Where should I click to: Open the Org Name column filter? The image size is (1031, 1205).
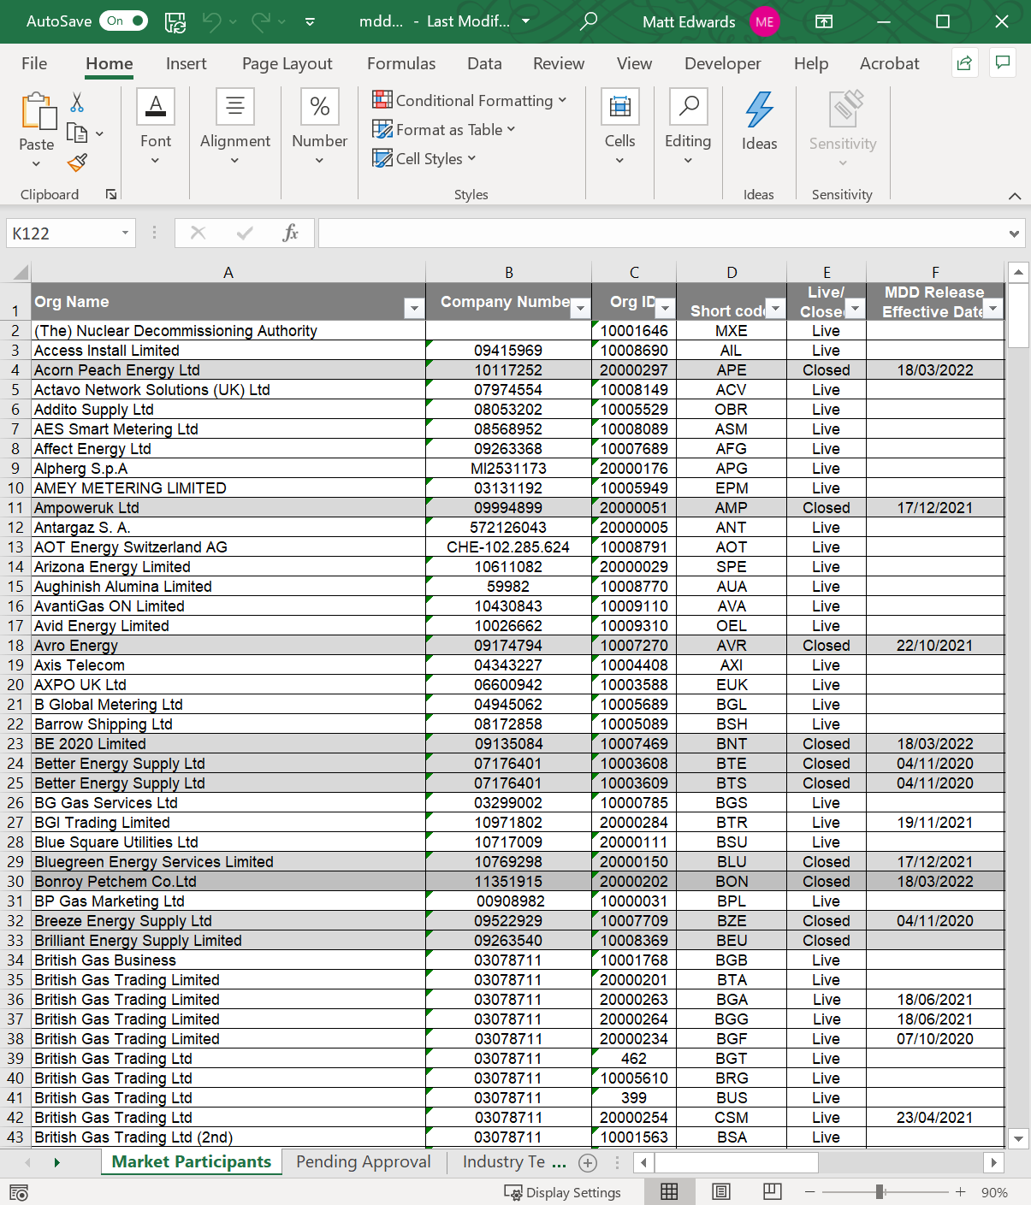coord(413,307)
